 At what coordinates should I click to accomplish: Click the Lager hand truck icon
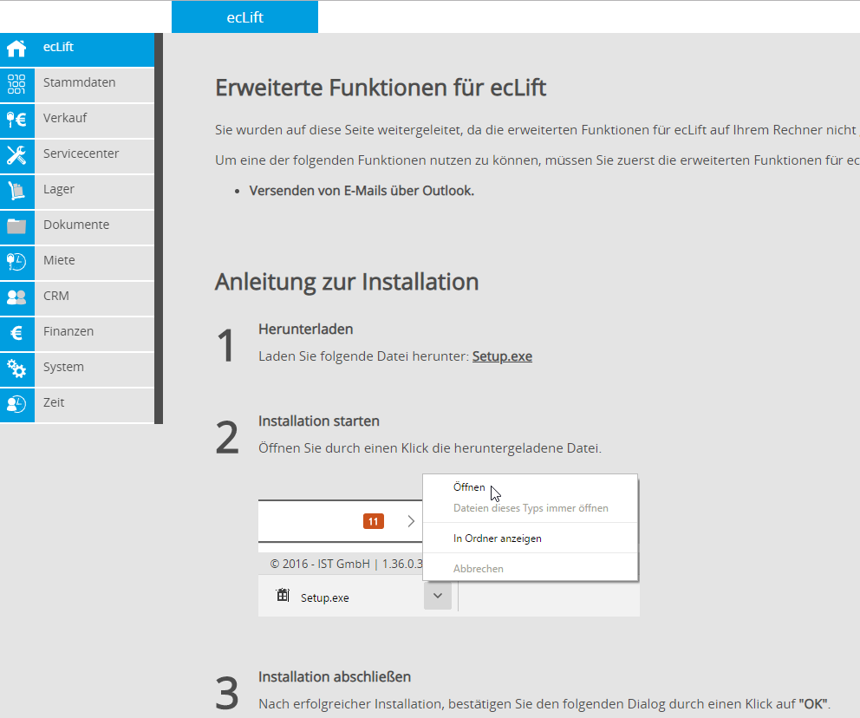coord(16,191)
